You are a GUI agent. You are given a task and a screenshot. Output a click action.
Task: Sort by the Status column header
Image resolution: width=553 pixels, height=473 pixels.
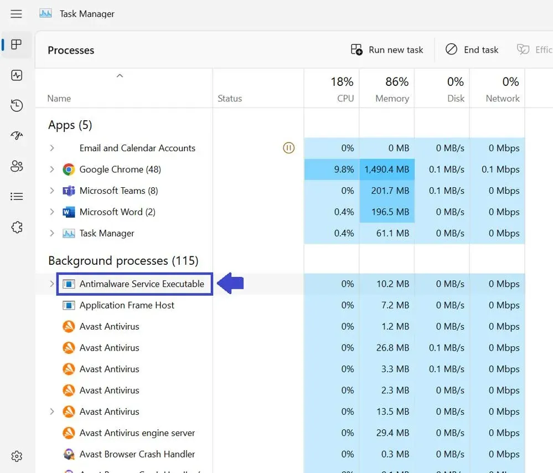tap(258, 88)
